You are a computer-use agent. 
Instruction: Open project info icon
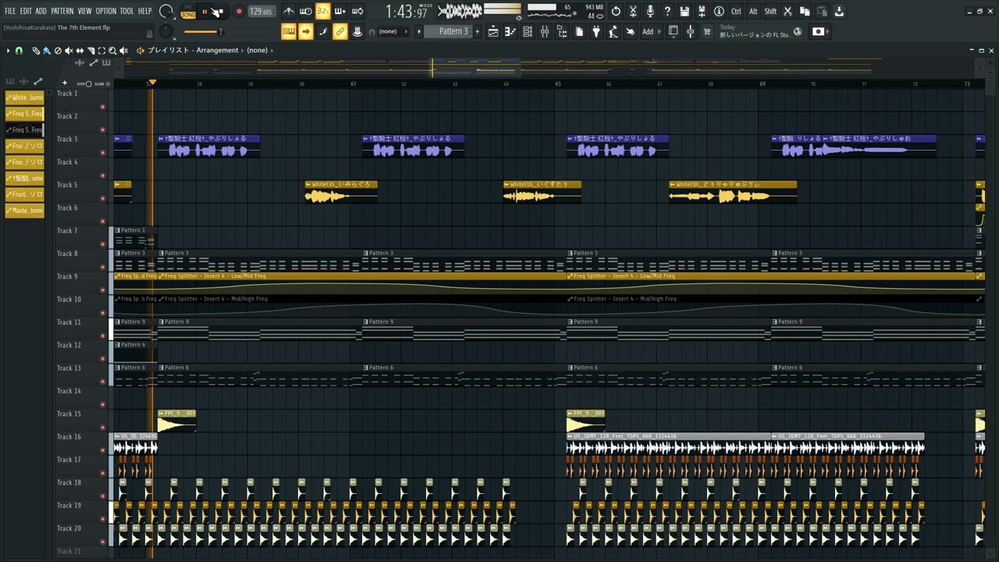coord(719,11)
